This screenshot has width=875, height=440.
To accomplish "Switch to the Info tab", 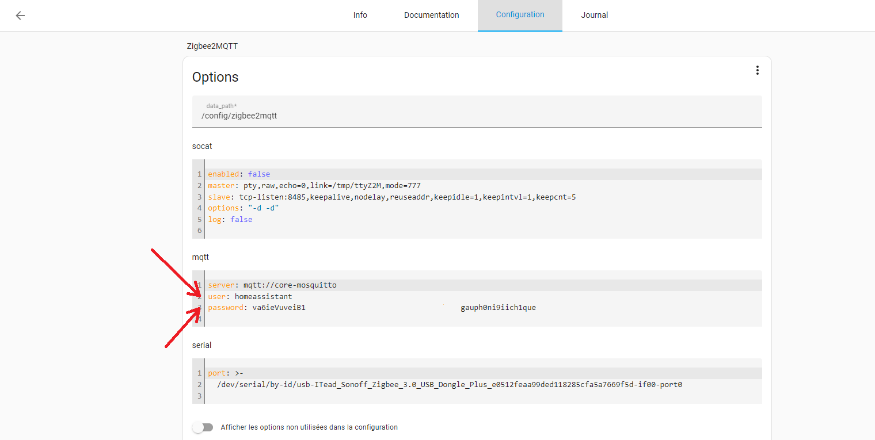I will [x=360, y=15].
